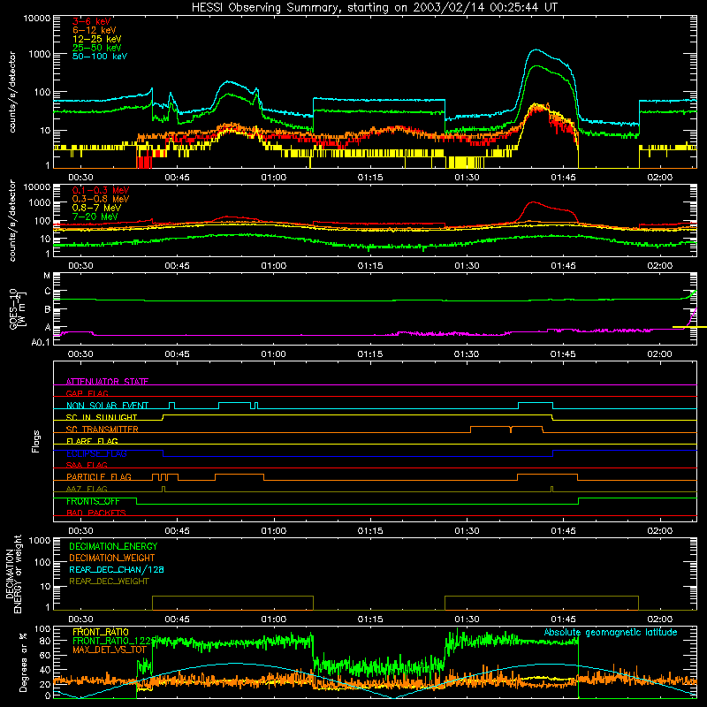Select the "FRONTS_OFF" flag label
The width and height of the screenshot is (707, 707).
pos(93,501)
